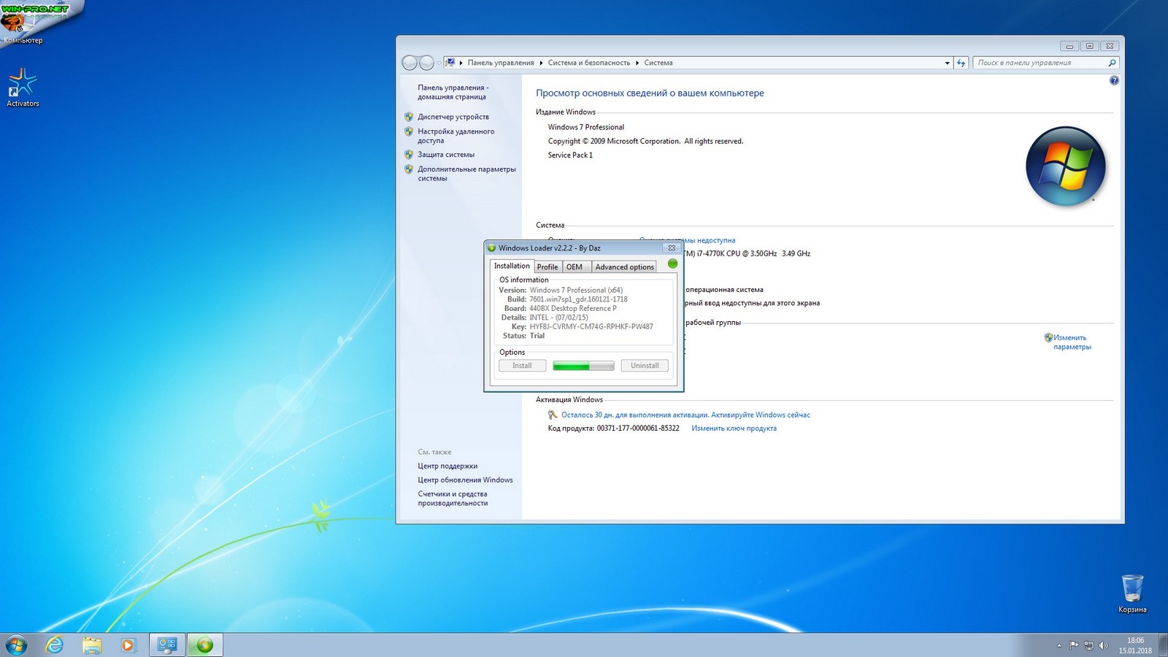Open Диспетчер устройств link in sidebar
The width and height of the screenshot is (1168, 657).
tap(453, 117)
